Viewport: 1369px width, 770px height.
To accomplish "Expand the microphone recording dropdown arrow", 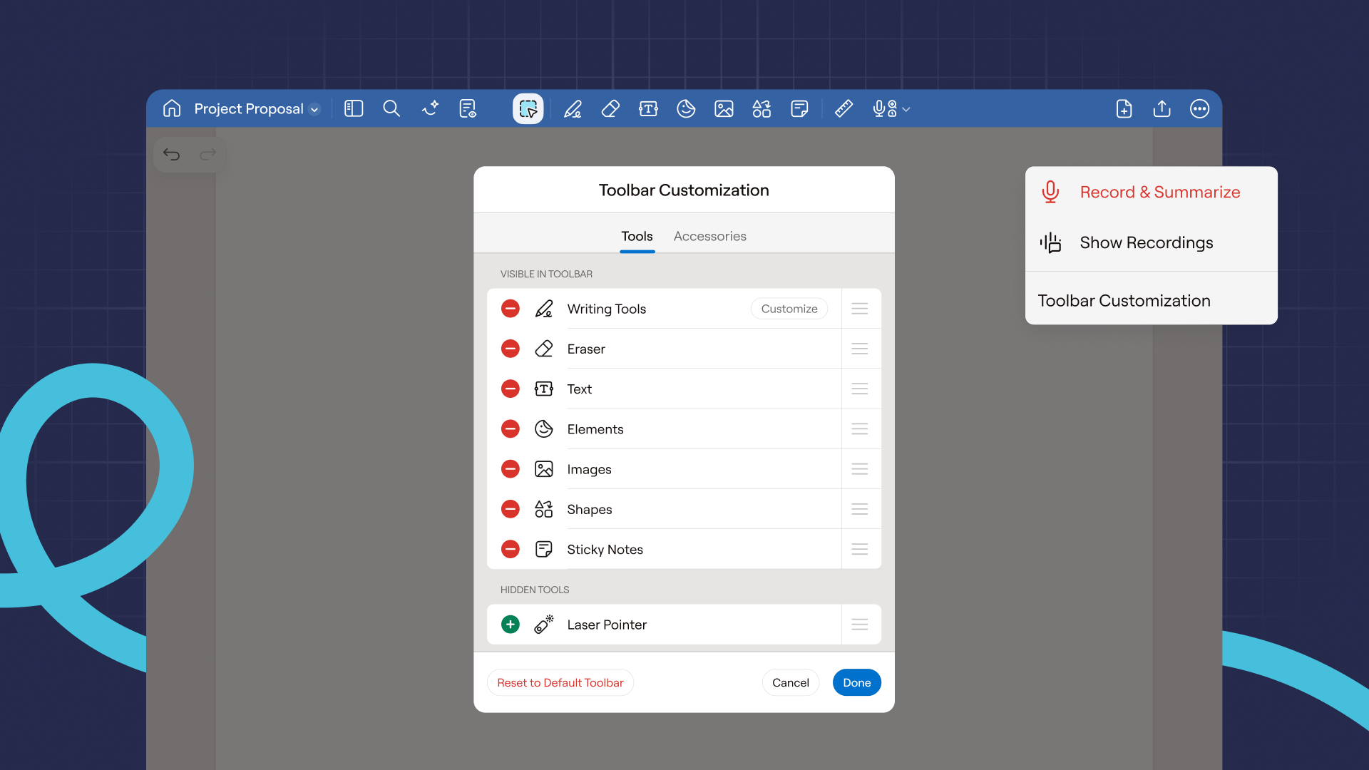I will (x=906, y=110).
